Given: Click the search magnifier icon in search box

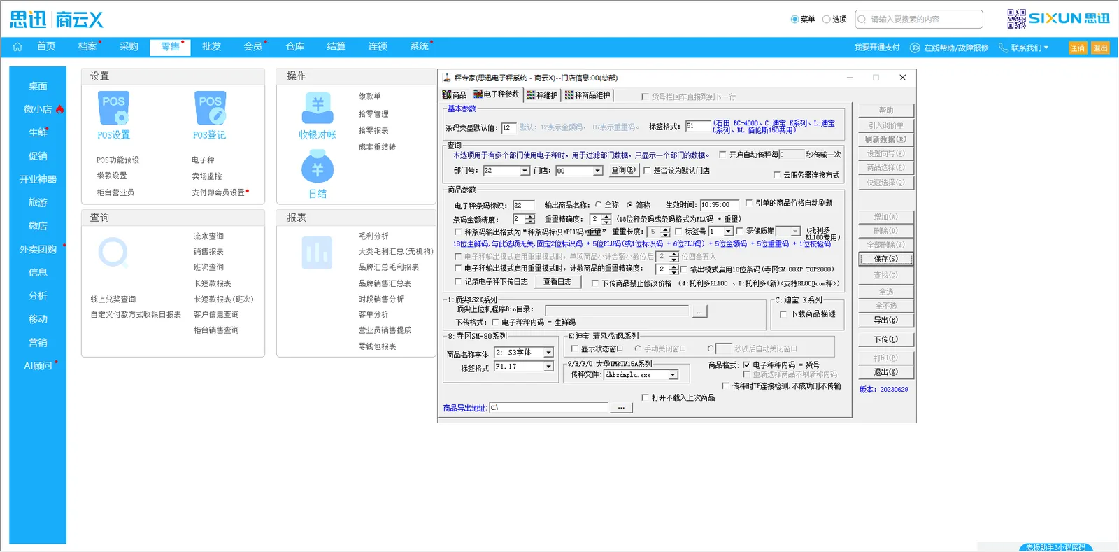Looking at the screenshot, I should click(862, 19).
